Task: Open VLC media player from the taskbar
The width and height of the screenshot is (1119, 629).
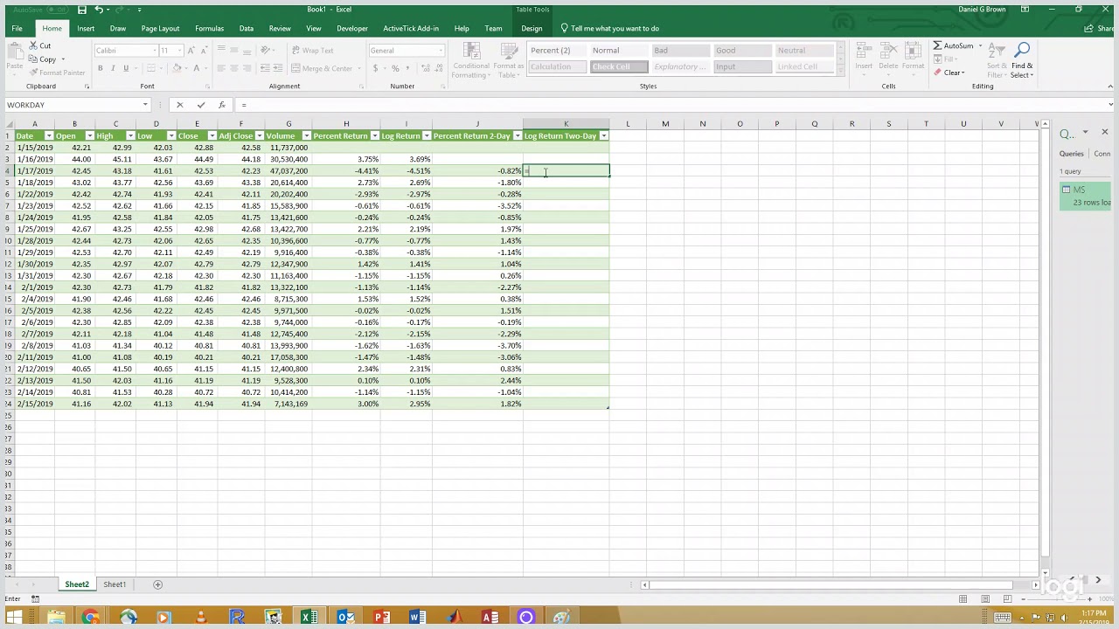Action: pyautogui.click(x=200, y=618)
